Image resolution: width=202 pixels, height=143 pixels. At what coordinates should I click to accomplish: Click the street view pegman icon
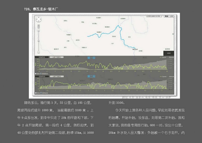coord(39,26)
